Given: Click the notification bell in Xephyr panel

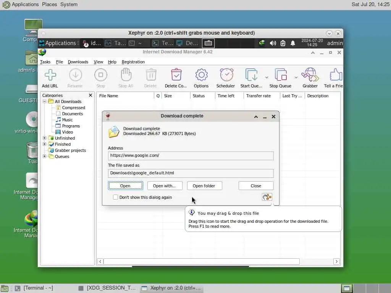Looking at the screenshot, I should point(293,43).
